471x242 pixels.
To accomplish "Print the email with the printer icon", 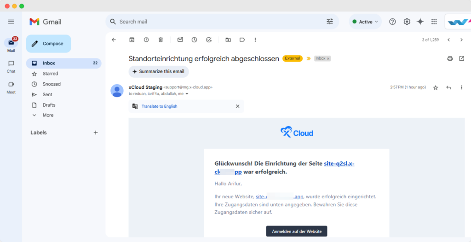I will click(450, 58).
